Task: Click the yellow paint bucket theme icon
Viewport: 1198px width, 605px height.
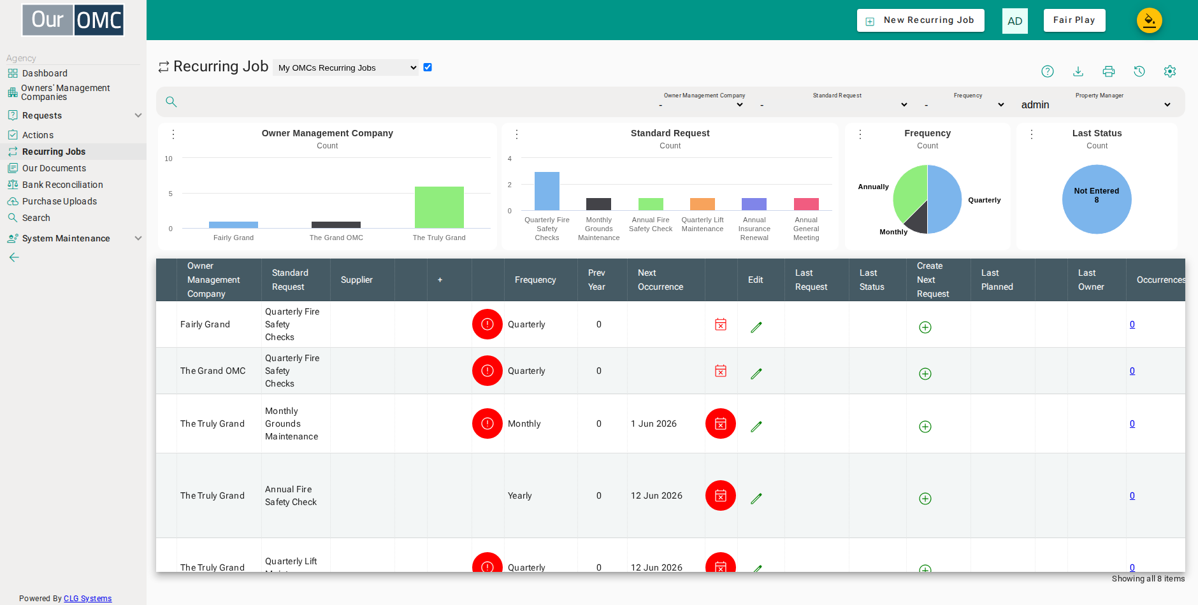Action: tap(1150, 20)
